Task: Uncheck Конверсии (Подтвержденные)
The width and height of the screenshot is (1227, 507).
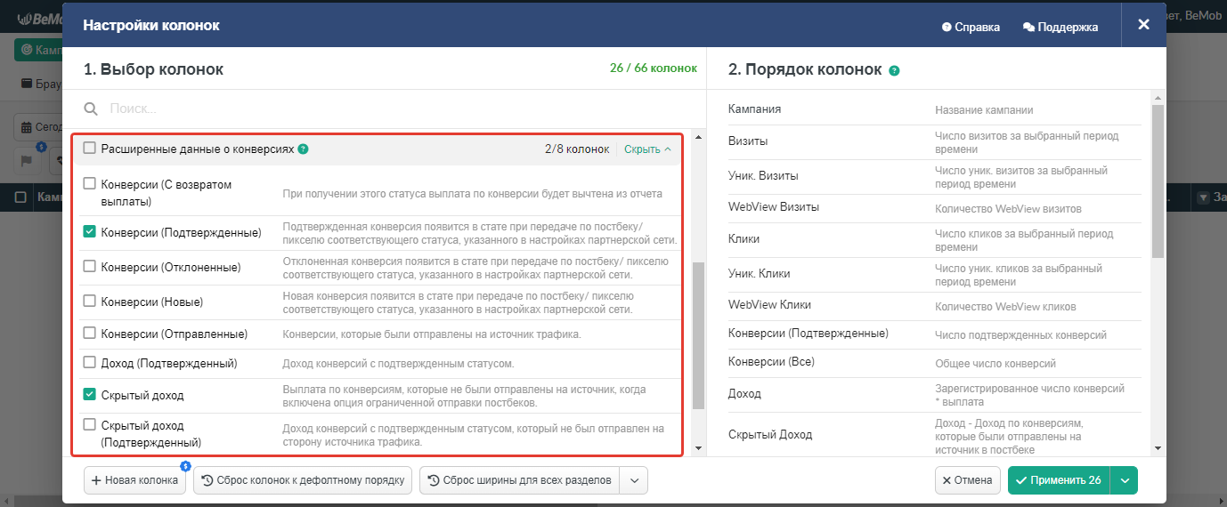Action: tap(89, 232)
